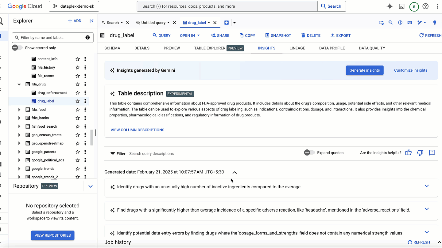
Task: Collapse the fda_drug dataset
Action: coord(19,84)
